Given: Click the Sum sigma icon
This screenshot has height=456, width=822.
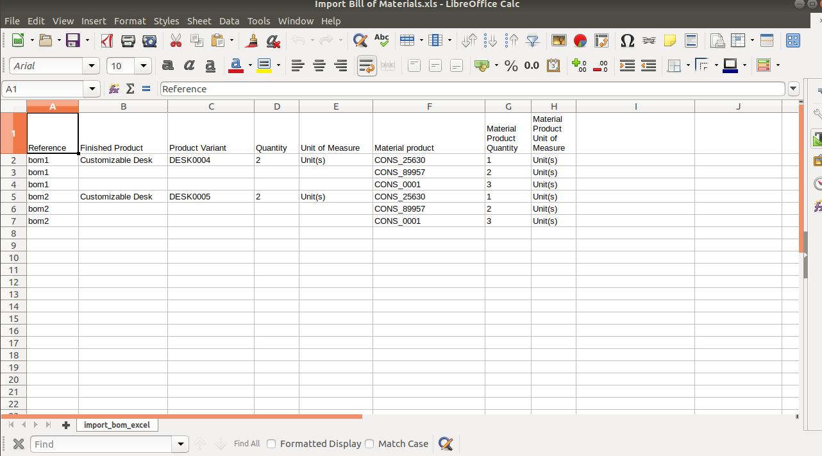Looking at the screenshot, I should (130, 89).
